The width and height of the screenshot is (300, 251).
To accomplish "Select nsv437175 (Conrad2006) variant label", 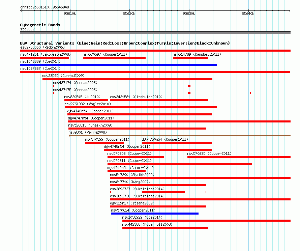I will (x=75, y=90).
